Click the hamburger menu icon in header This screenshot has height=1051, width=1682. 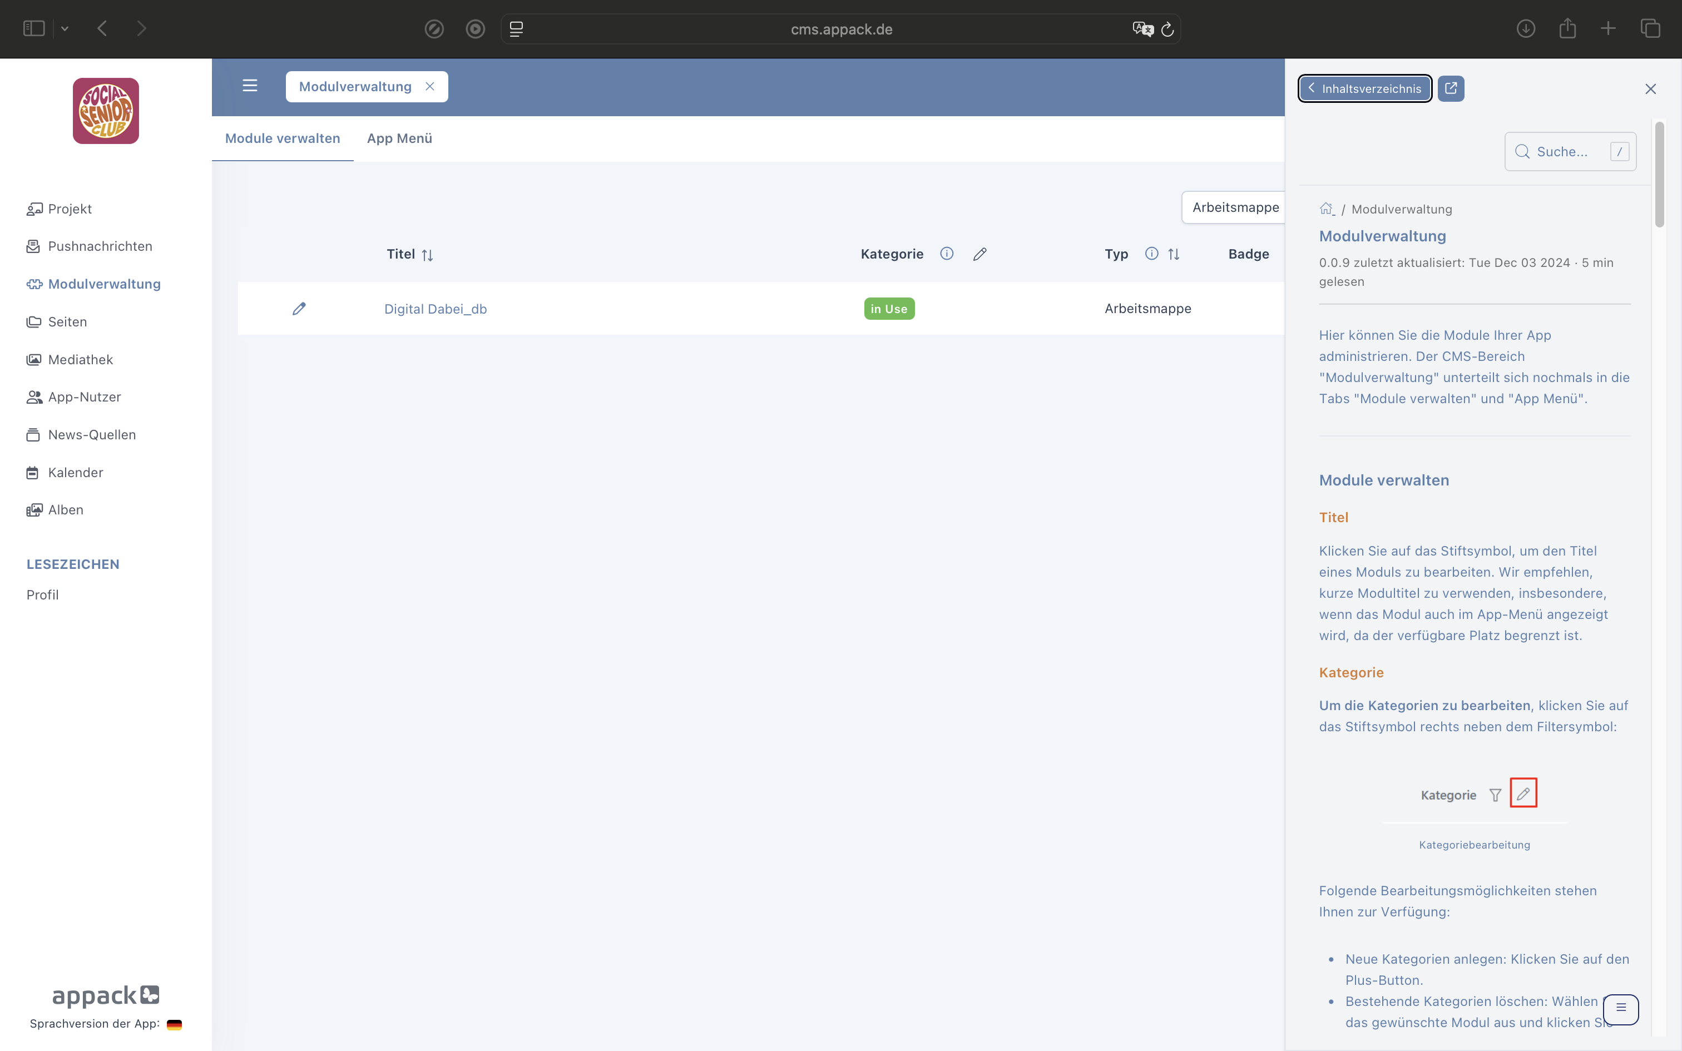click(x=250, y=86)
